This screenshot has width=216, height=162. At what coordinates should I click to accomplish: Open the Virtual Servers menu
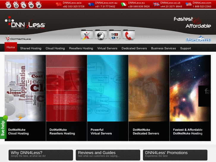pos(107,48)
